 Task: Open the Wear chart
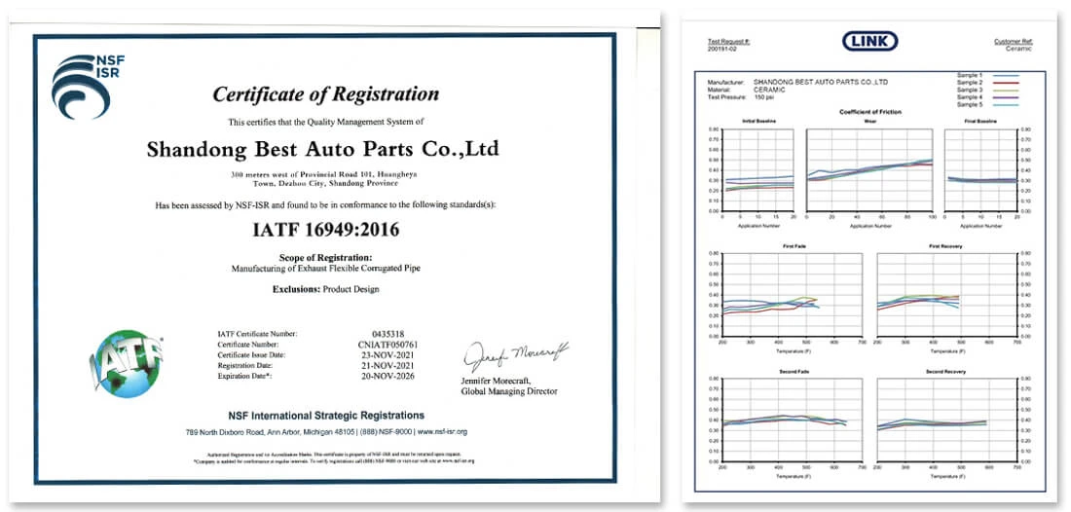pyautogui.click(x=869, y=170)
